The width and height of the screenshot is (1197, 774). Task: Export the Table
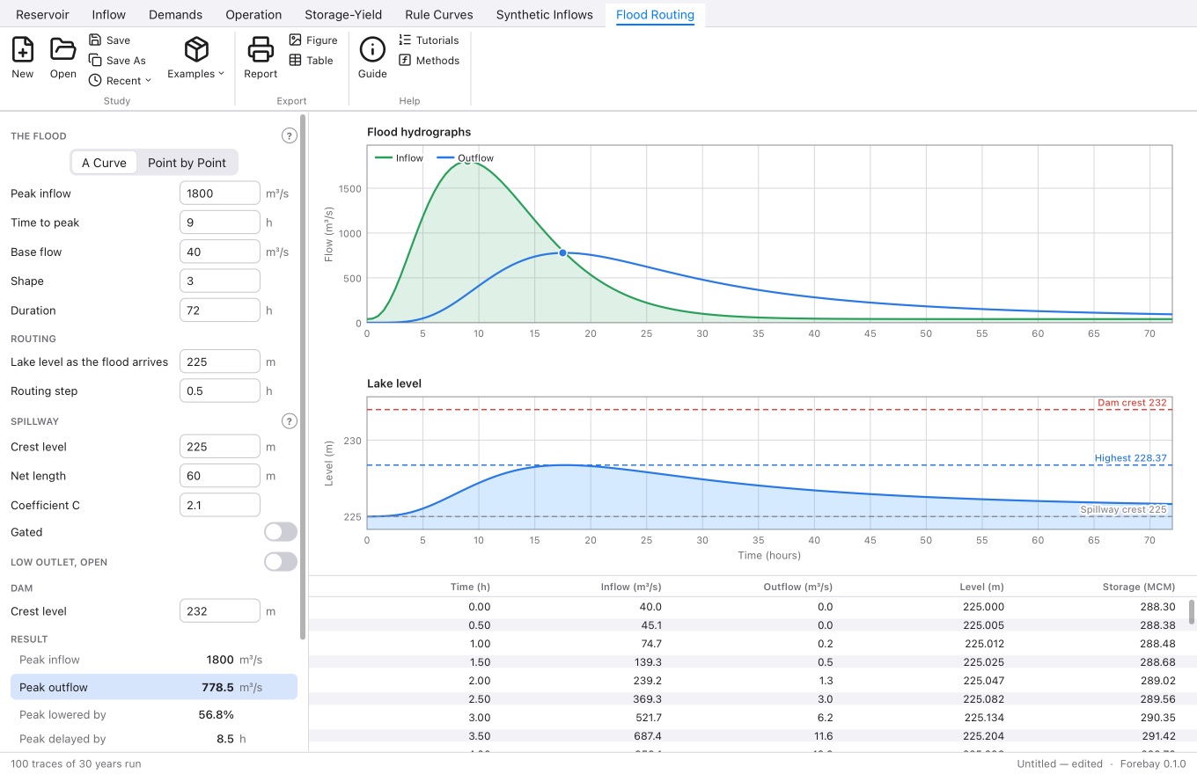click(312, 61)
